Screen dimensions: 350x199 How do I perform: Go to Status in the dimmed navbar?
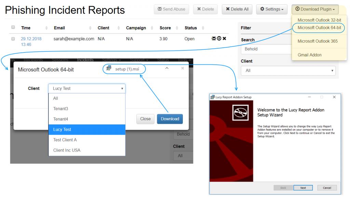[163, 60]
